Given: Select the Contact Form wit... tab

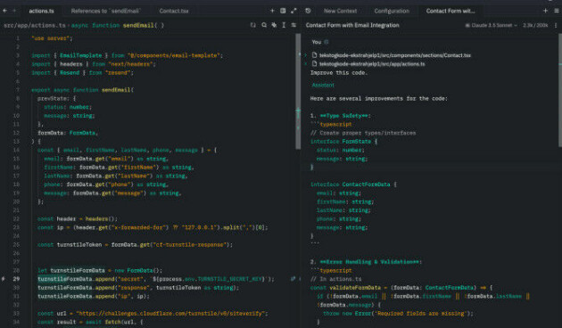Looking at the screenshot, I should (450, 11).
